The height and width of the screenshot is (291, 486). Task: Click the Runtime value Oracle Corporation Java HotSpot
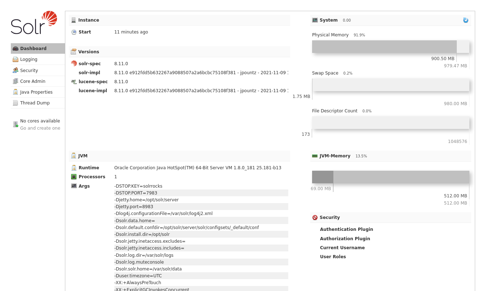coord(198,168)
